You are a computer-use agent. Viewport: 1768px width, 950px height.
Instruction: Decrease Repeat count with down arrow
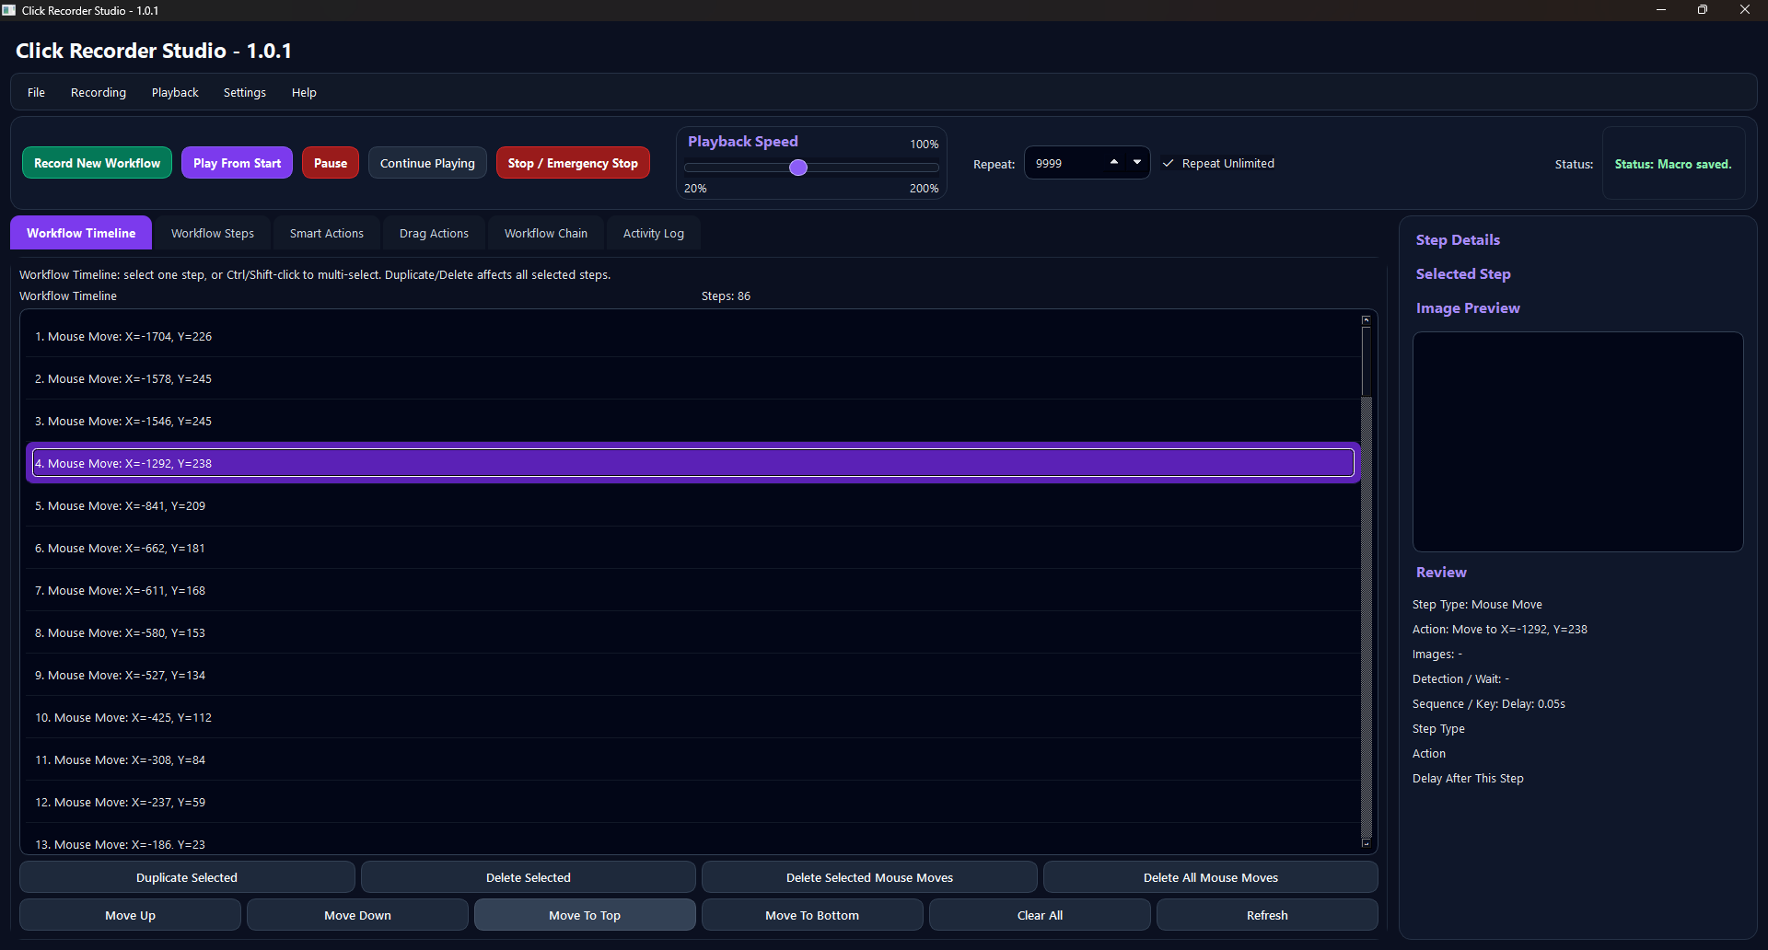pyautogui.click(x=1137, y=162)
